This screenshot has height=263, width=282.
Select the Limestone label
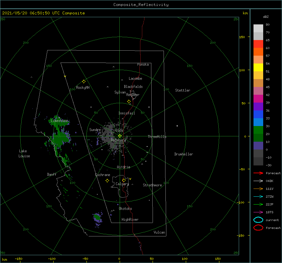(59, 121)
